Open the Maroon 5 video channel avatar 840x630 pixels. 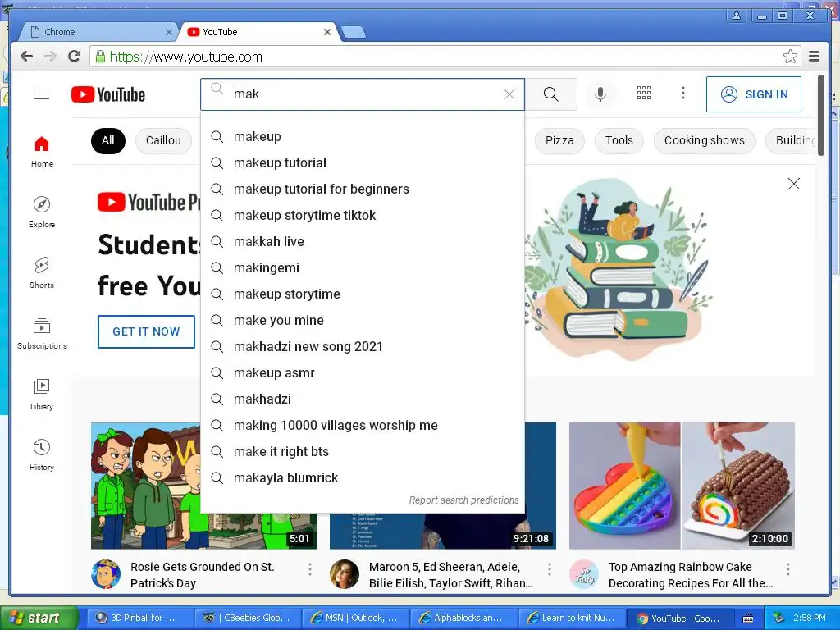(x=345, y=574)
